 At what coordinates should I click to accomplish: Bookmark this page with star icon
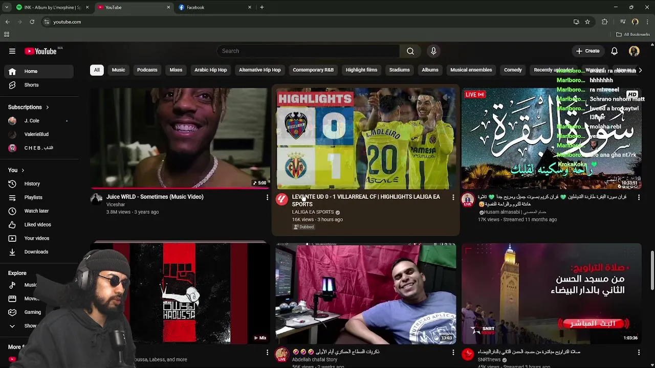click(x=587, y=22)
